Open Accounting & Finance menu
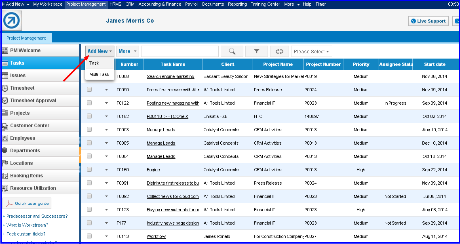The image size is (460, 244). pyautogui.click(x=160, y=4)
